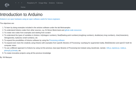Open the third dropdown caret beside Raspberry Pi
This screenshot has height=102, width=136.
click(22, 3)
